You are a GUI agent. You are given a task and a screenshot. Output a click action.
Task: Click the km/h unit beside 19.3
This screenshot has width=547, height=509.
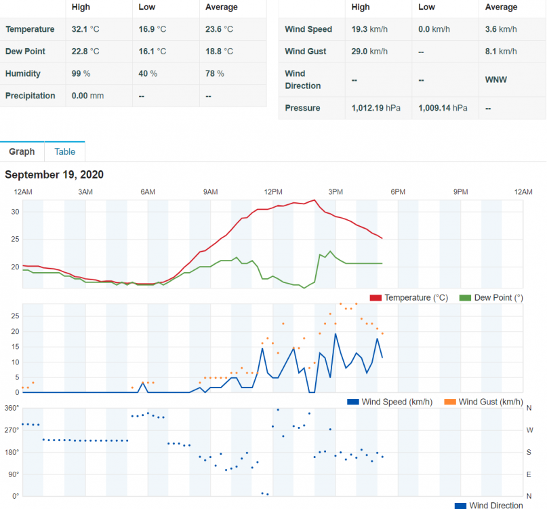(378, 29)
